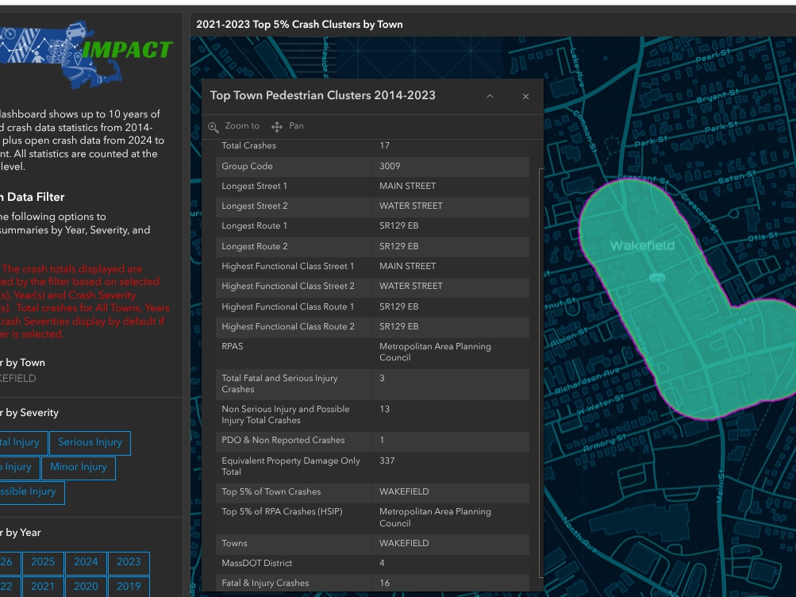This screenshot has height=597, width=796.
Task: Click the MassDOT District value 4
Action: [382, 563]
